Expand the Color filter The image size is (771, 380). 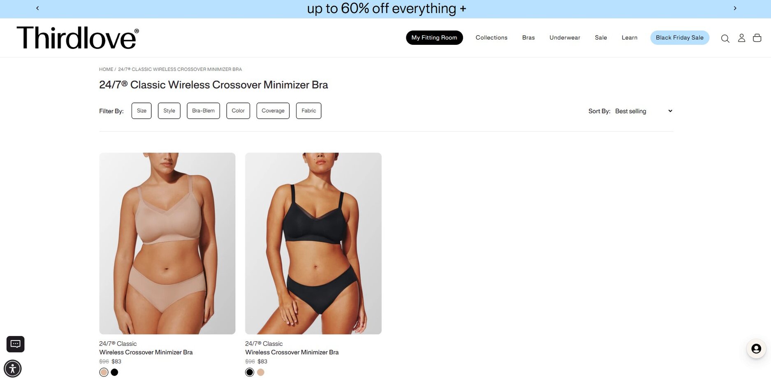238,111
